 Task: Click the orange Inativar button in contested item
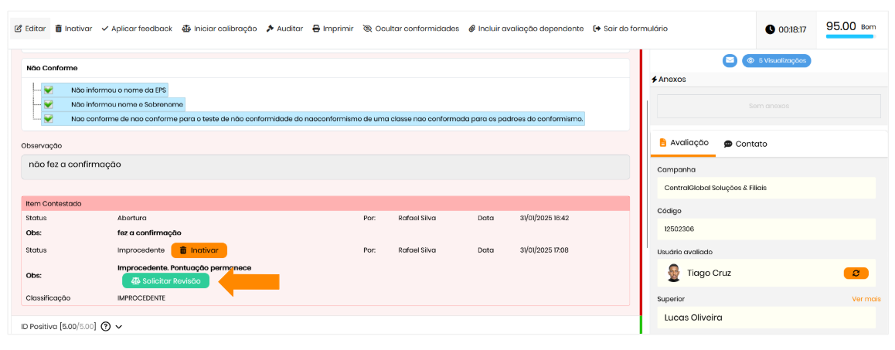click(199, 250)
